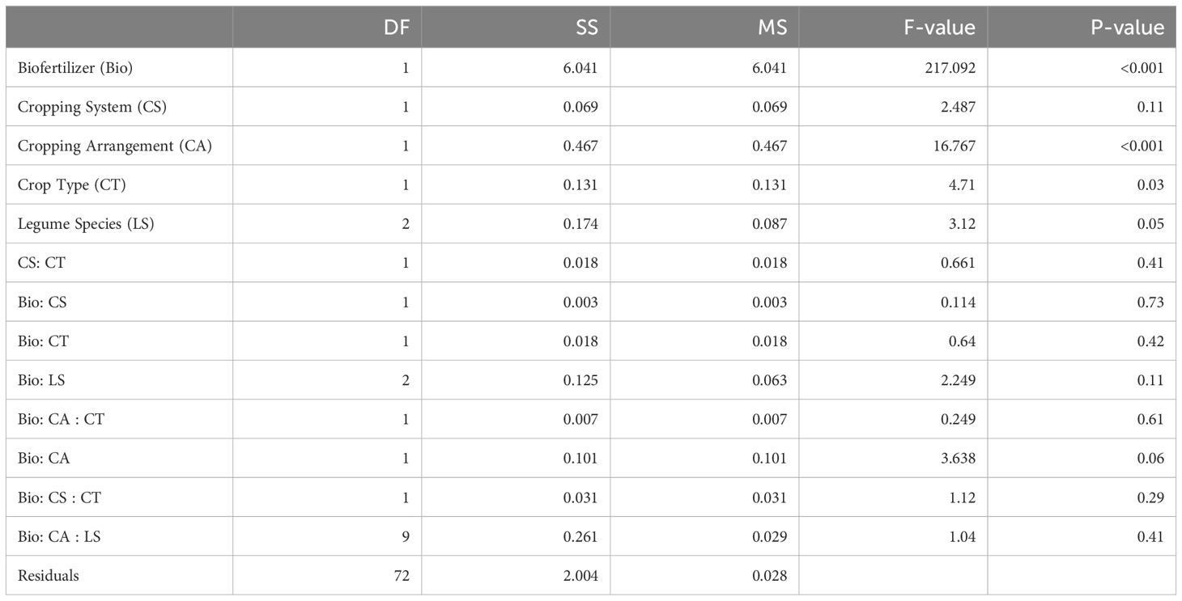Select the Bio: CA : LS row label
Image resolution: width=1182 pixels, height=601 pixels.
pyautogui.click(x=59, y=536)
